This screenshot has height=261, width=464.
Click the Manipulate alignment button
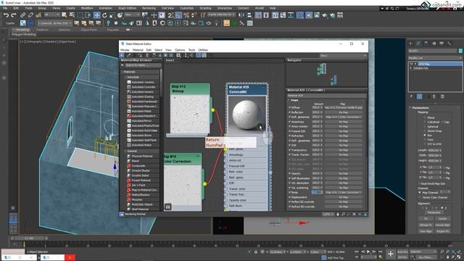point(434,212)
